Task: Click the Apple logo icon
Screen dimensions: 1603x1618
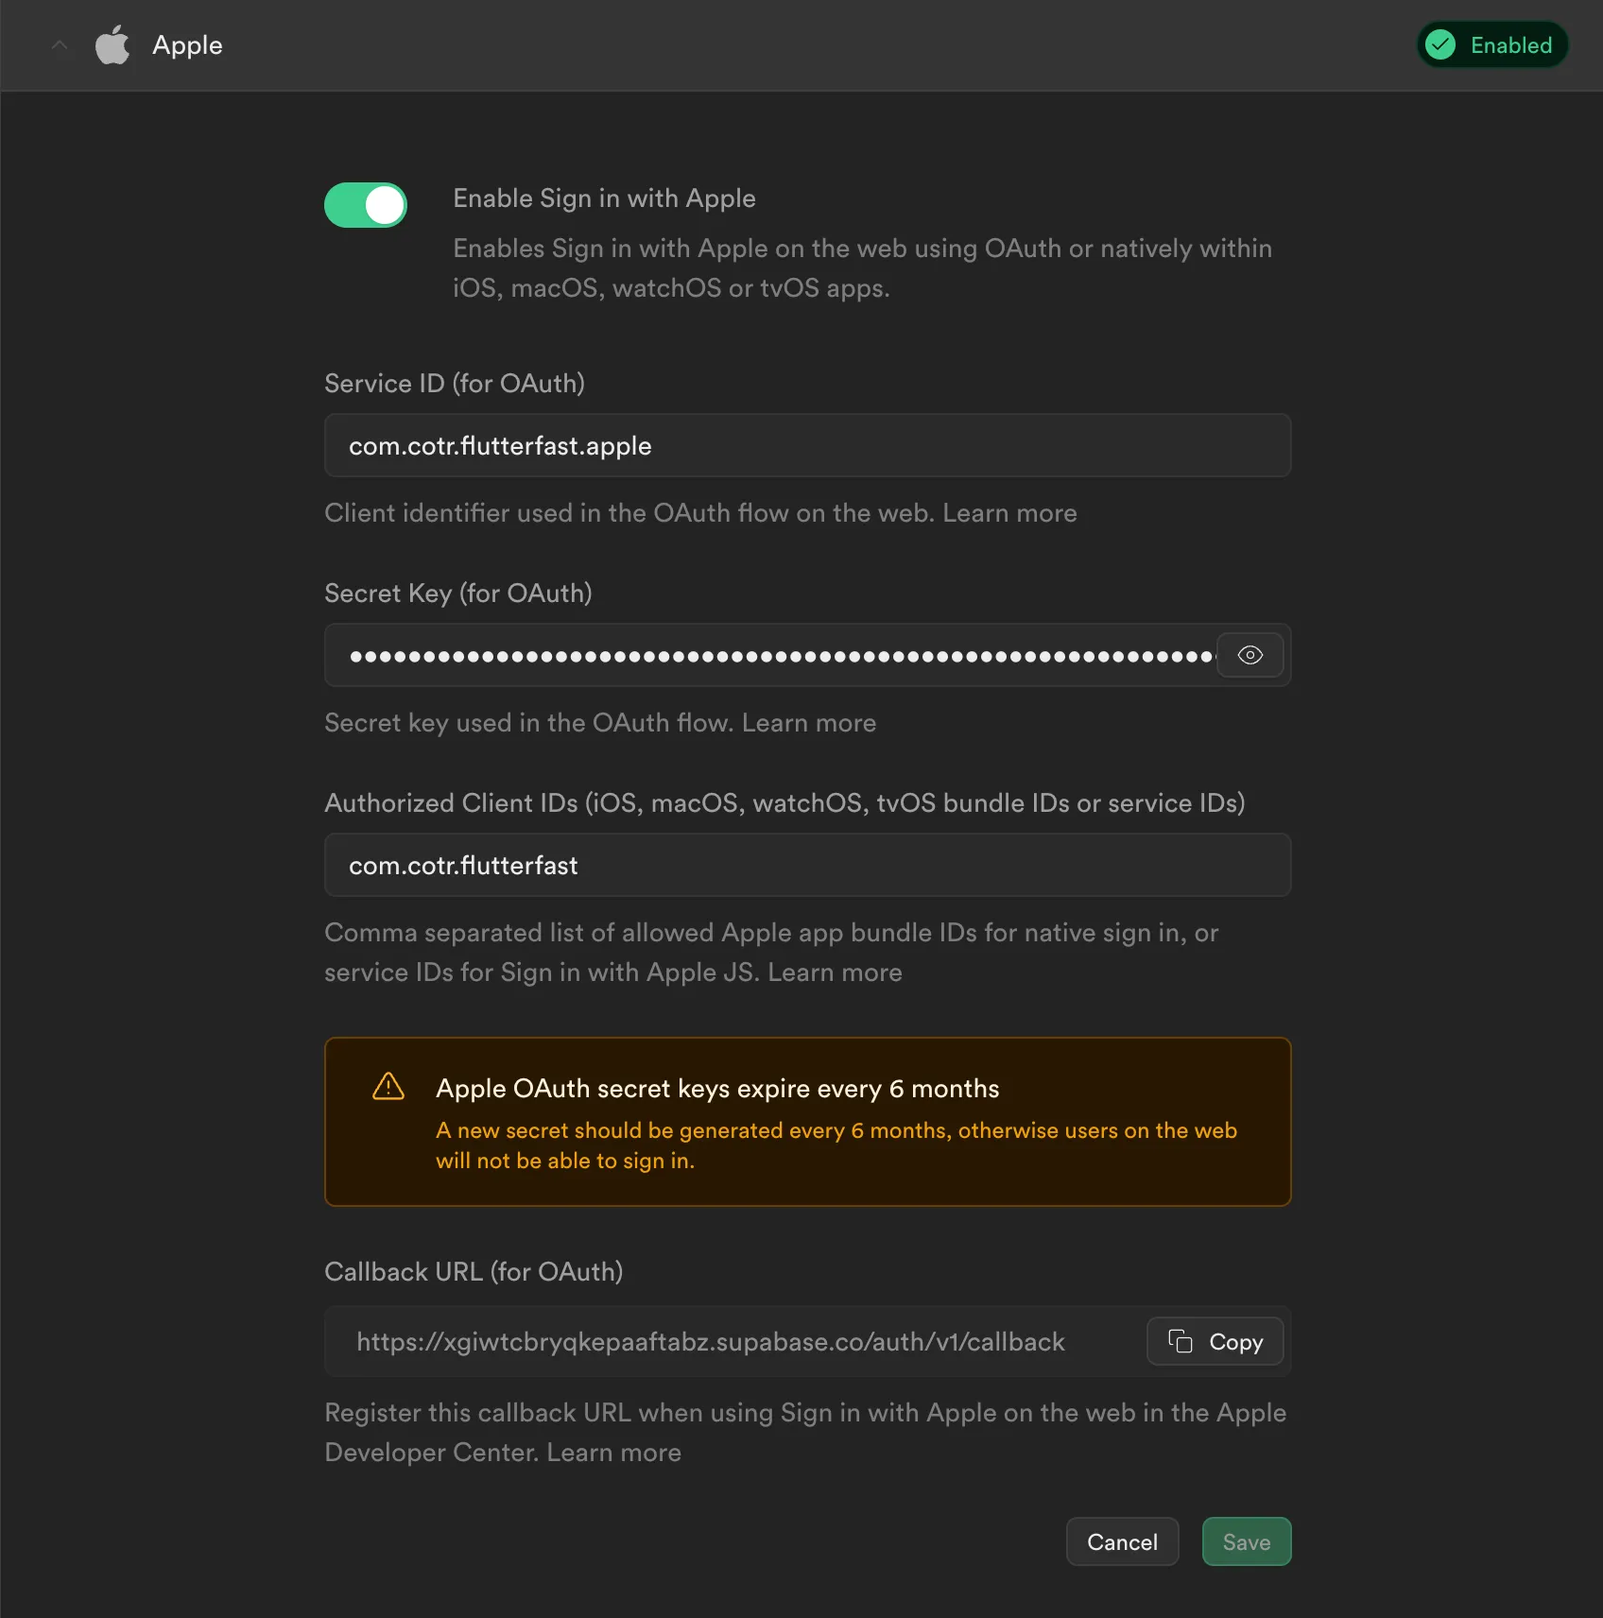Action: pos(112,45)
